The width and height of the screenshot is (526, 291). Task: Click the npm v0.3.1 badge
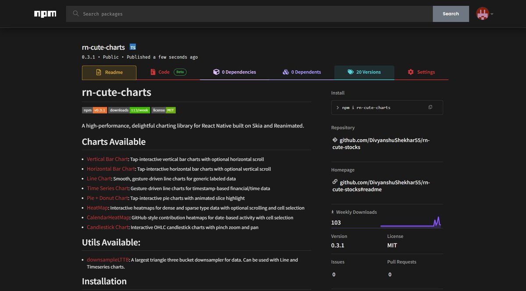click(x=95, y=110)
